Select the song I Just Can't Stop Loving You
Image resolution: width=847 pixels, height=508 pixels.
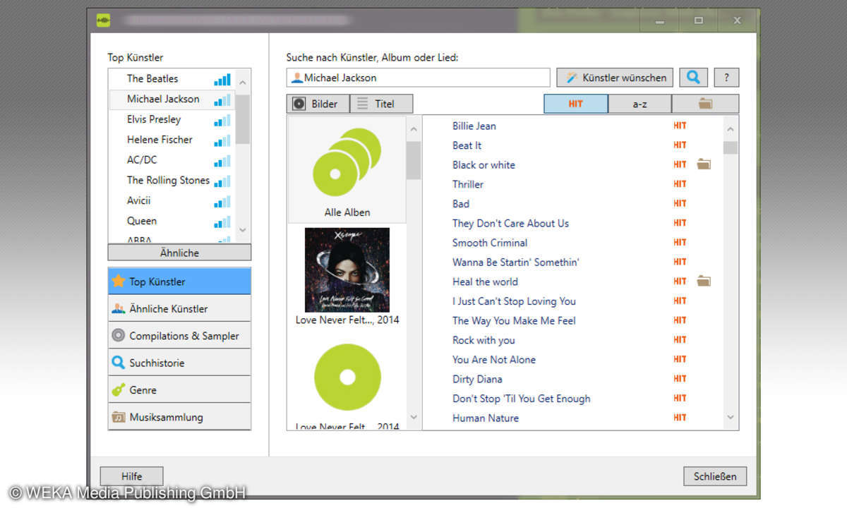pos(515,301)
